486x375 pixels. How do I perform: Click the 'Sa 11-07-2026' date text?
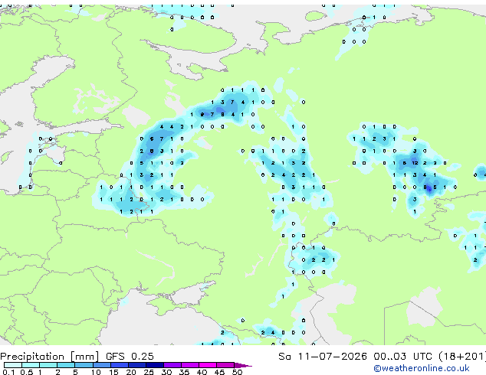[x=323, y=357]
